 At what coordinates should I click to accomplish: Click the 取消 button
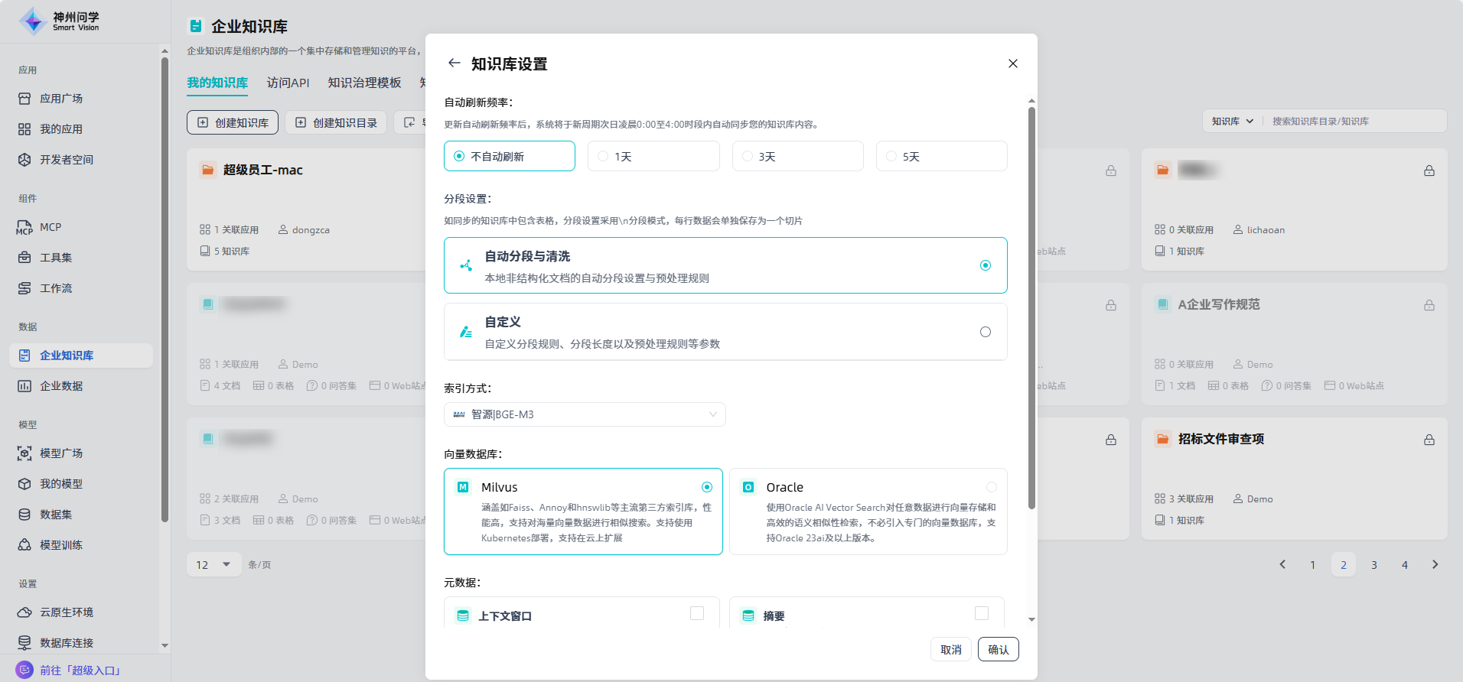coord(950,649)
